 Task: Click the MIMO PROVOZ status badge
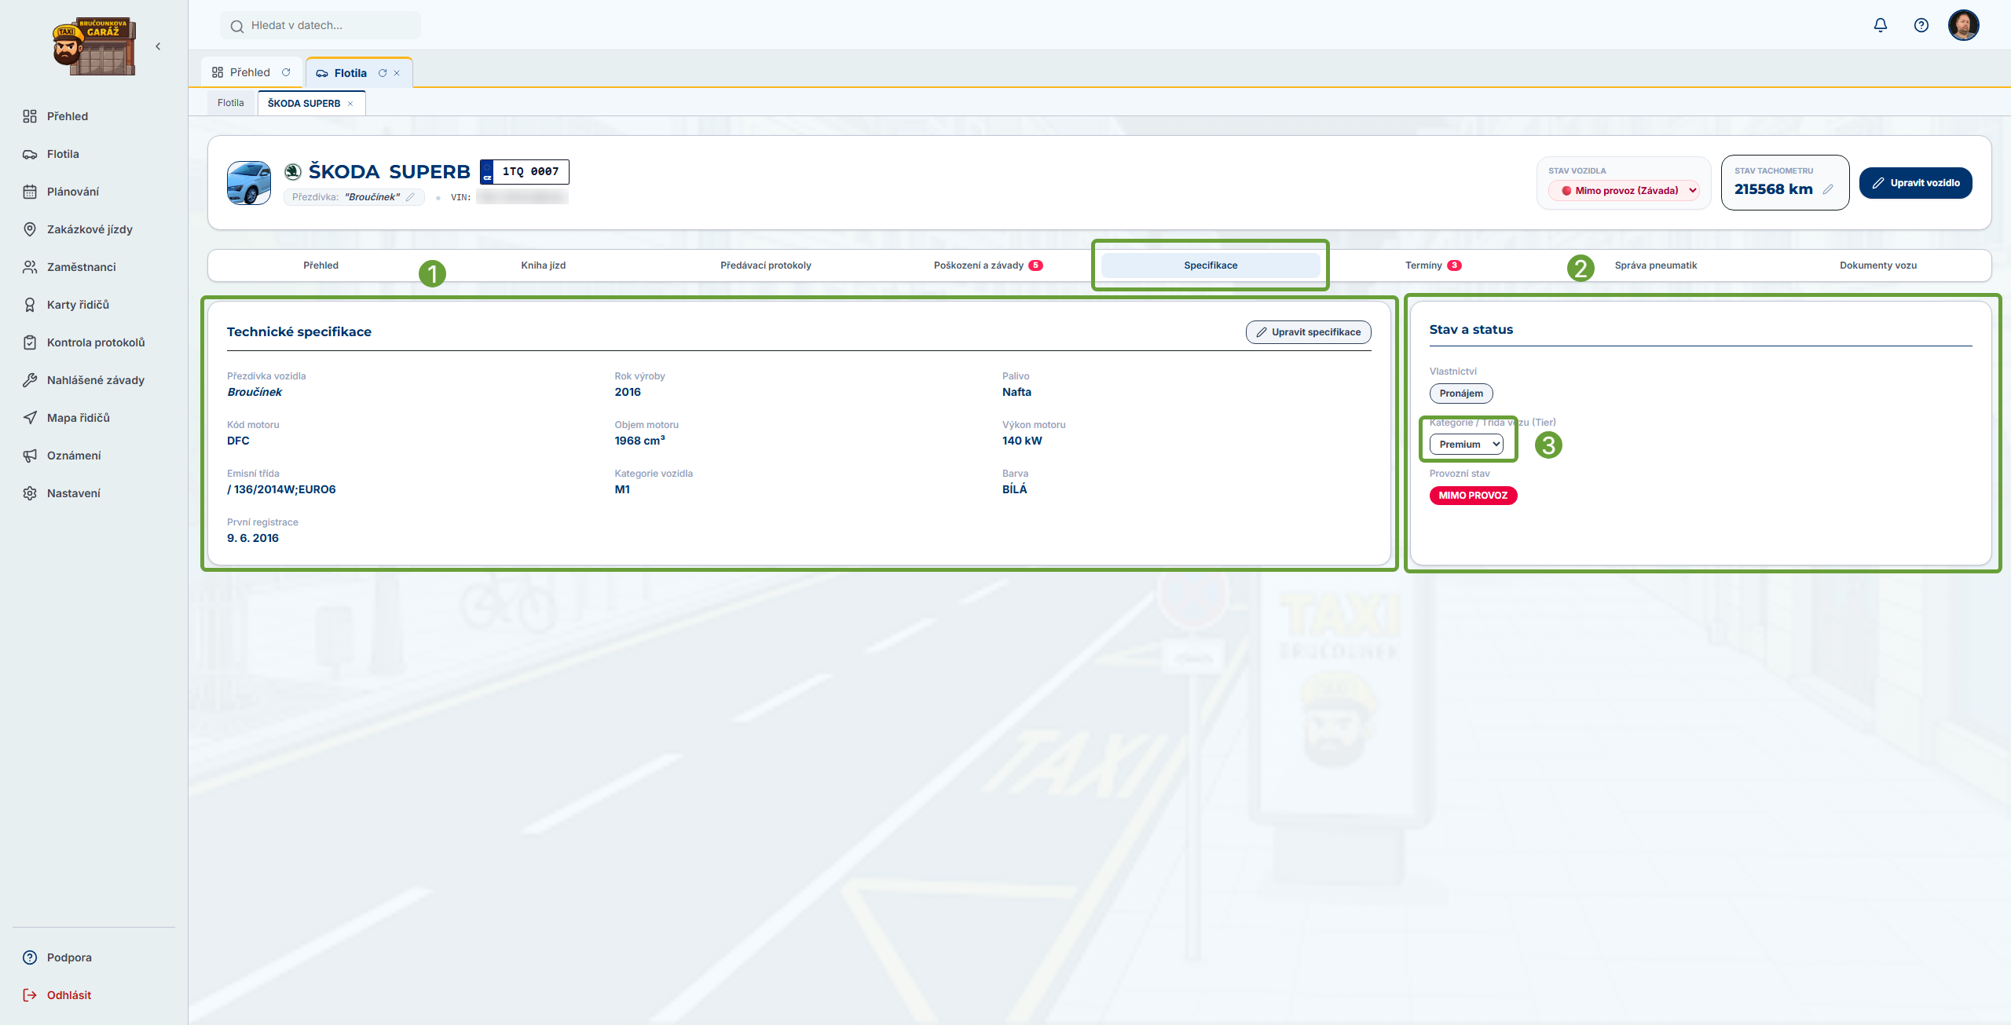1473,496
